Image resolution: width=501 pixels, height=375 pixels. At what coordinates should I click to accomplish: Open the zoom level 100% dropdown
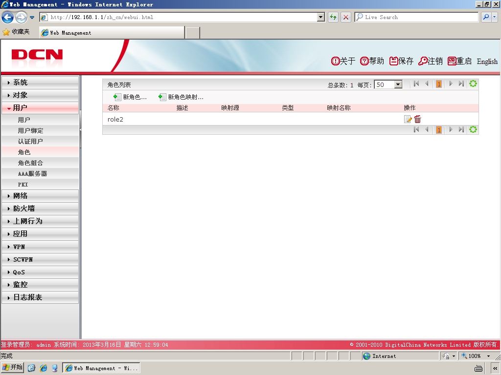pos(489,356)
